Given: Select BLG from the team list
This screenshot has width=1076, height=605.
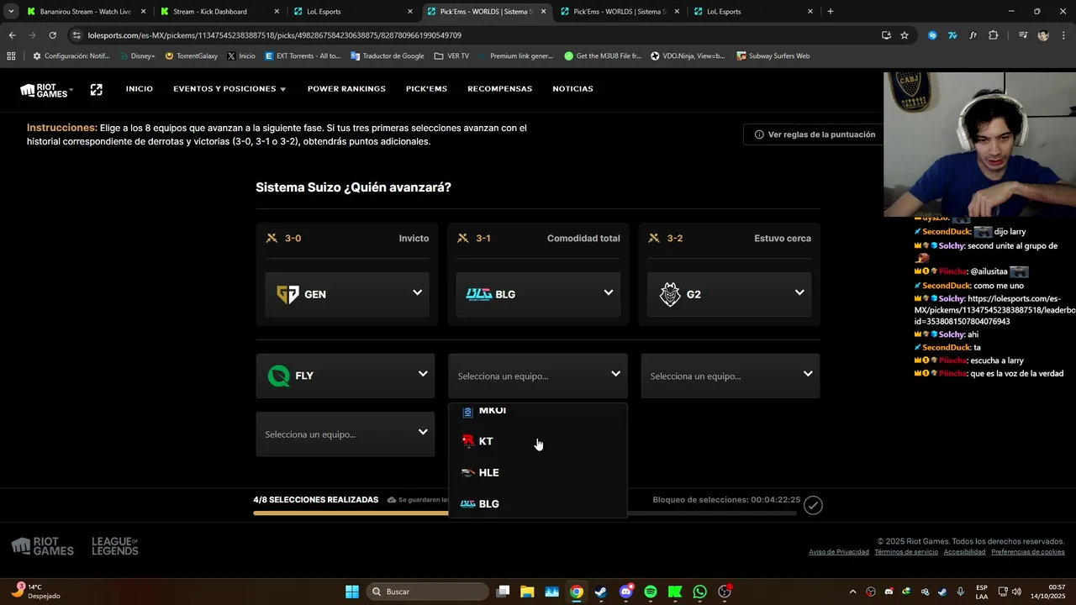Looking at the screenshot, I should point(538,503).
